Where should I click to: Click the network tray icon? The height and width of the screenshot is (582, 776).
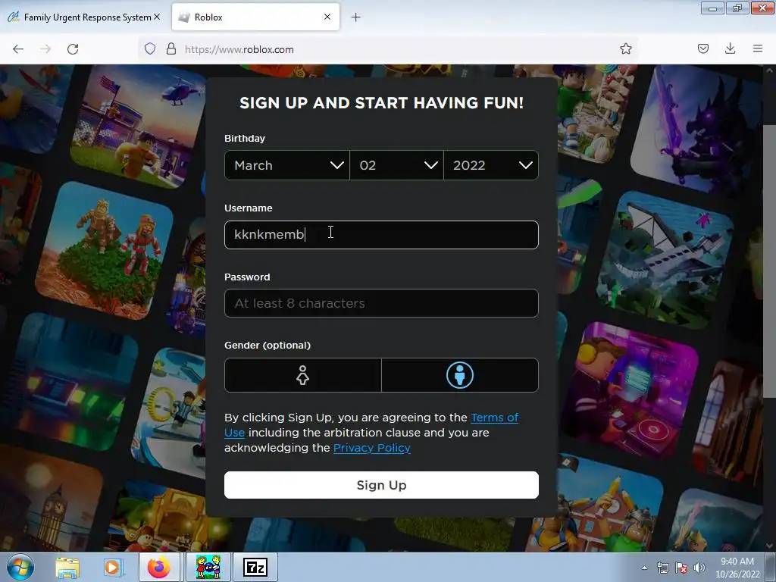coord(662,568)
